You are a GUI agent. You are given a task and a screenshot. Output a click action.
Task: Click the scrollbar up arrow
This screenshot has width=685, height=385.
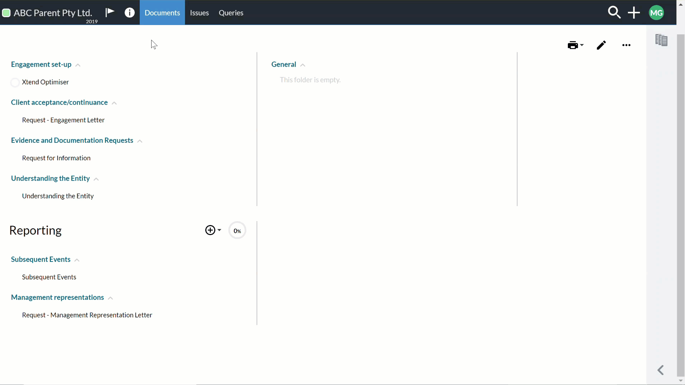tap(681, 4)
